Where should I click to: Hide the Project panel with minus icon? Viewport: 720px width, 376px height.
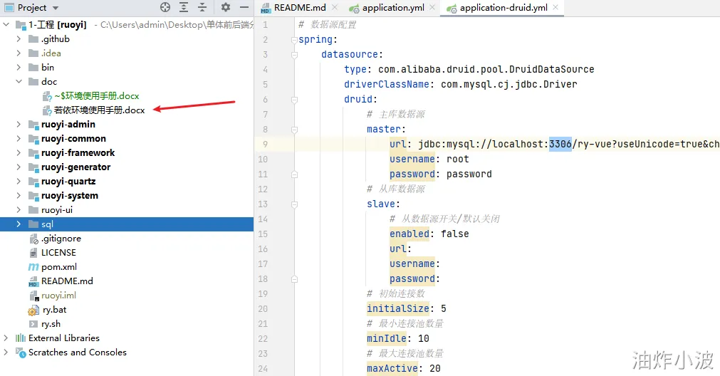click(244, 7)
